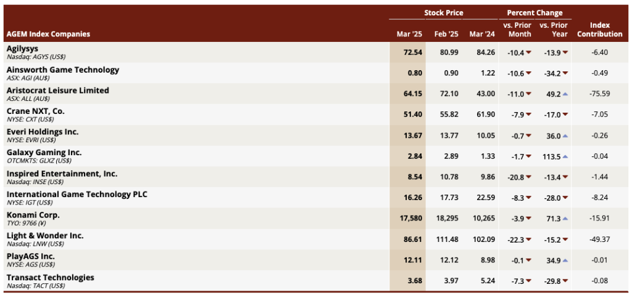Select PlayAGS Inc. row name

[x=31, y=257]
